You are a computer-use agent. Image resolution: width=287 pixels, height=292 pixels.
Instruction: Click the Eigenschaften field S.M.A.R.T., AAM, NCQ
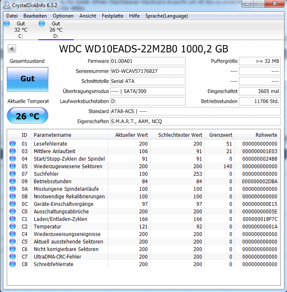click(x=195, y=121)
